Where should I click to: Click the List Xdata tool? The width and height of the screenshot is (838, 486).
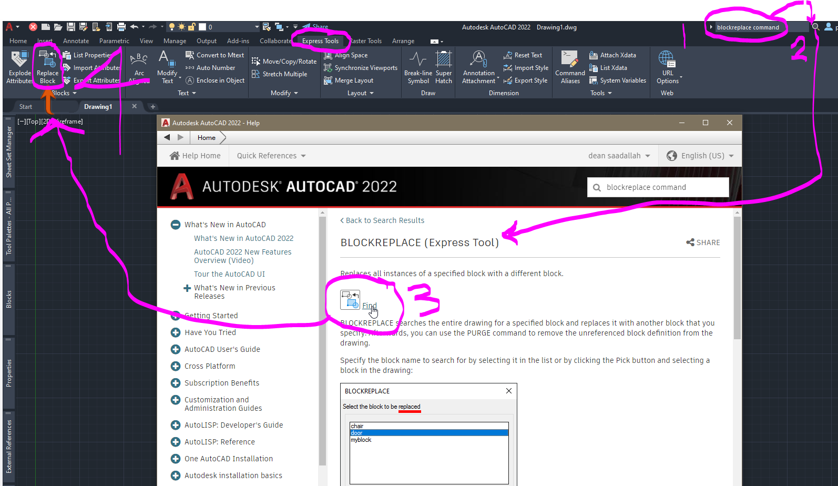(x=608, y=68)
